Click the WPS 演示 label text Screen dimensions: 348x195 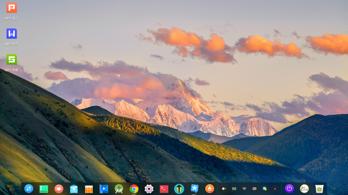pos(11,19)
